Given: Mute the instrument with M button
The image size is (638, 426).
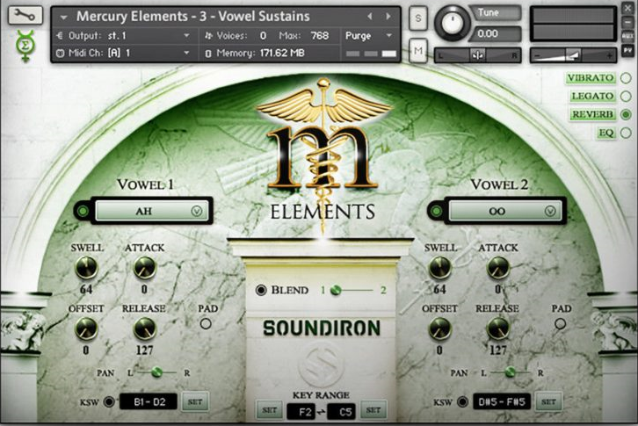Looking at the screenshot, I should click(418, 51).
